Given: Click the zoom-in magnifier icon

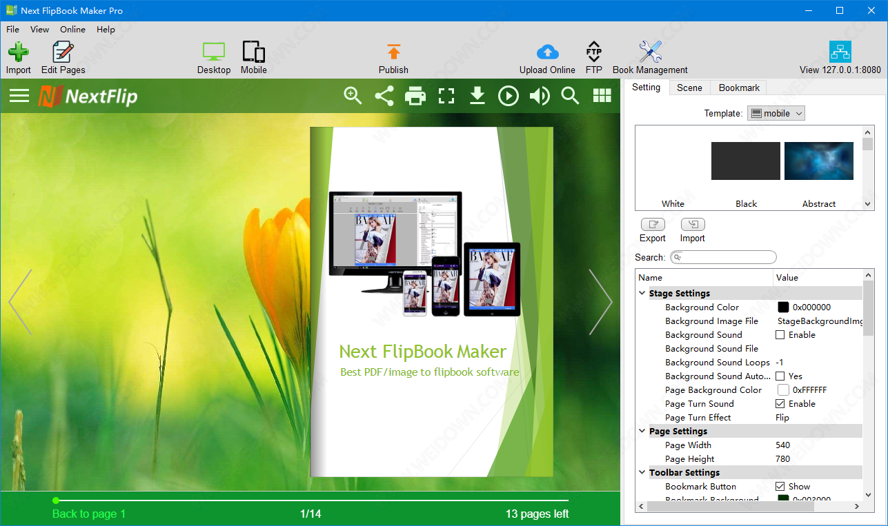Looking at the screenshot, I should coord(353,96).
